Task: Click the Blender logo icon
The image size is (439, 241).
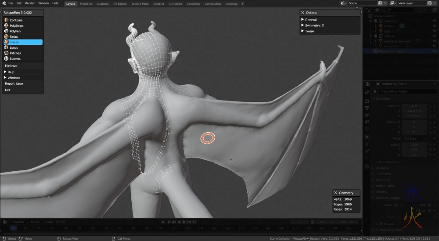Action: pos(4,3)
